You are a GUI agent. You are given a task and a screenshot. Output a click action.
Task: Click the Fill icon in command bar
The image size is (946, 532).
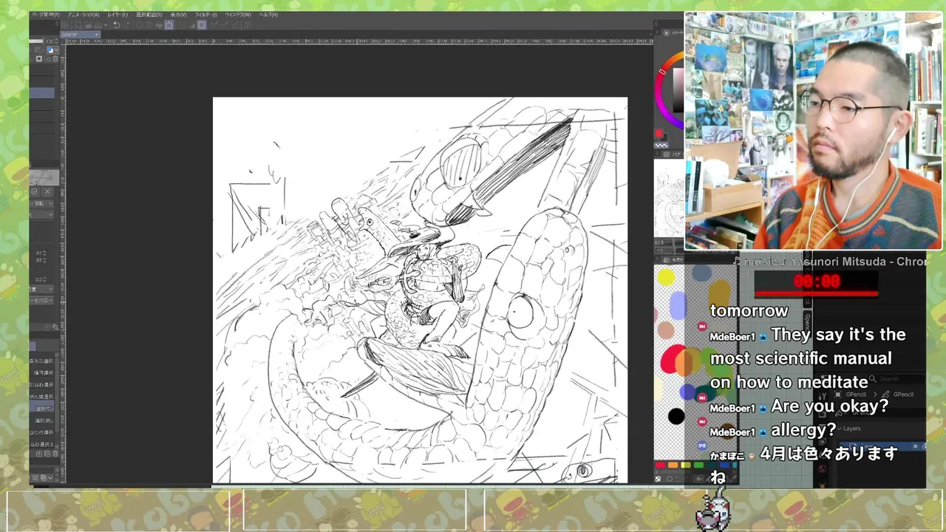[x=159, y=25]
